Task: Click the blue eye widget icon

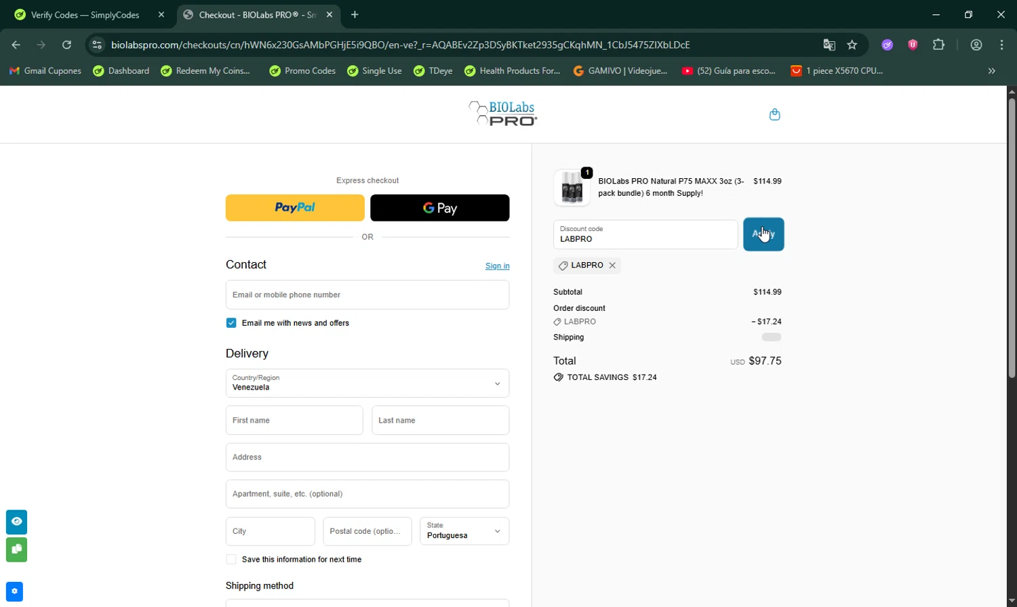Action: click(x=16, y=522)
